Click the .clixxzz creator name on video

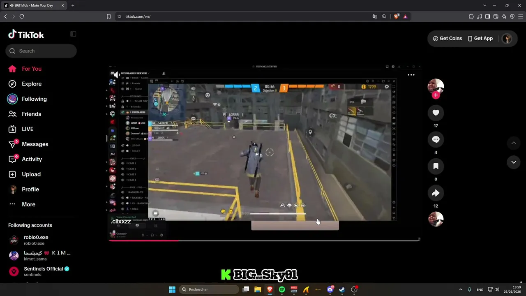[121, 221]
